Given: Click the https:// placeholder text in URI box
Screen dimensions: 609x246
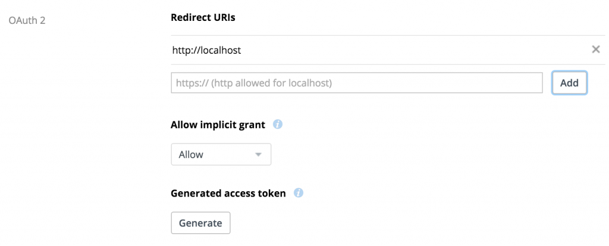Looking at the screenshot, I should coord(253,83).
